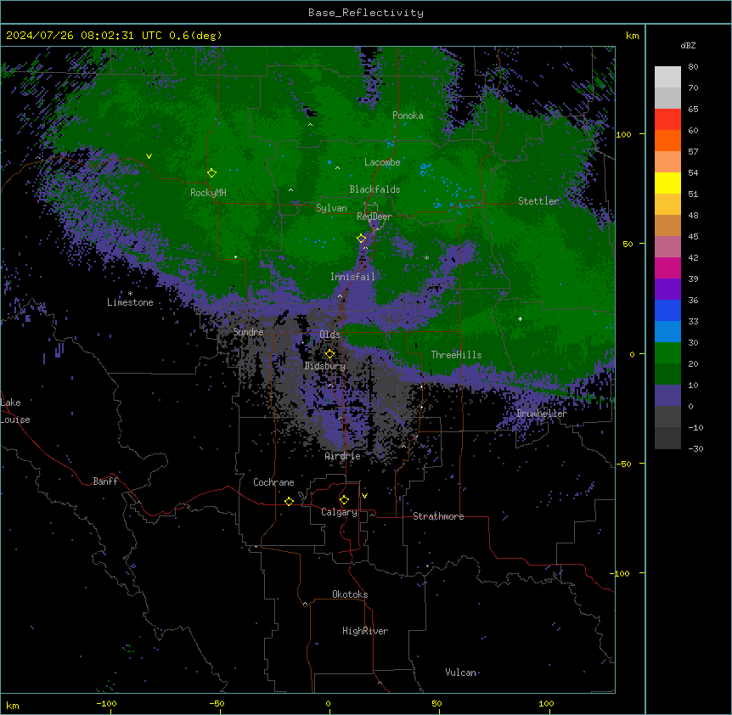732x715 pixels.
Task: Select the 0 dBZ purple color swatch
Action: click(667, 396)
